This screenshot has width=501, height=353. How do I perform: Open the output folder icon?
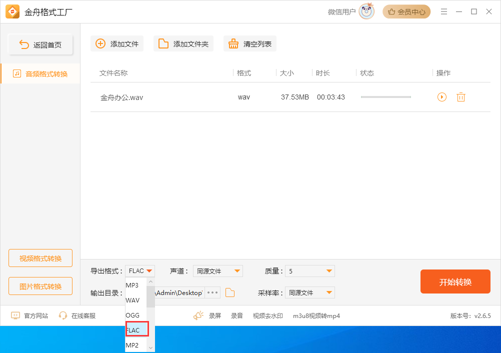point(229,292)
